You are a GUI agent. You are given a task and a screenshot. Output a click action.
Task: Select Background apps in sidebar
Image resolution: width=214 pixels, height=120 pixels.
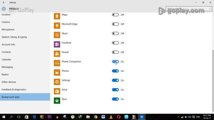coord(25,97)
